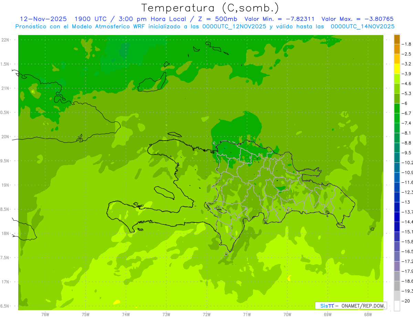Click the "1900 UTC" time text
Screen dimensions: 413x319
point(91,19)
